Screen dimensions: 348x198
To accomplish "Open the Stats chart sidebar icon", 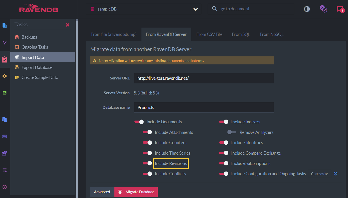I will [x=5, y=93].
